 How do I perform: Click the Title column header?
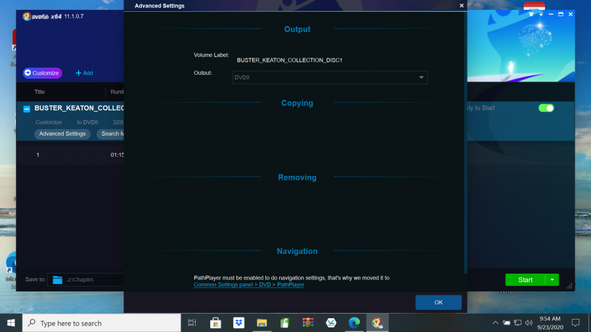[x=39, y=92]
